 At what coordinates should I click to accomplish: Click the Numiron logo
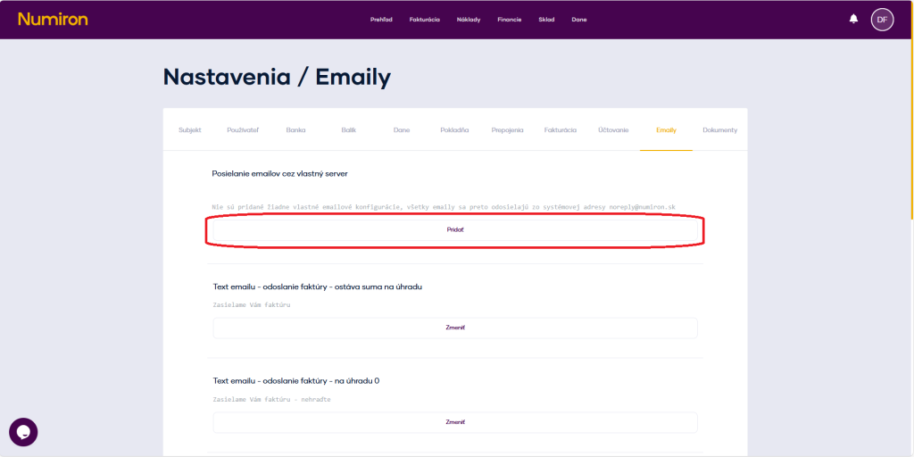[53, 19]
